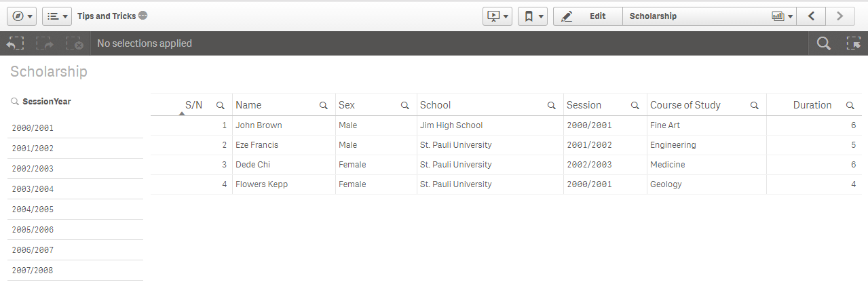The height and width of the screenshot is (299, 868).
Task: Click the search icon next to SessionYear
Action: [x=15, y=102]
